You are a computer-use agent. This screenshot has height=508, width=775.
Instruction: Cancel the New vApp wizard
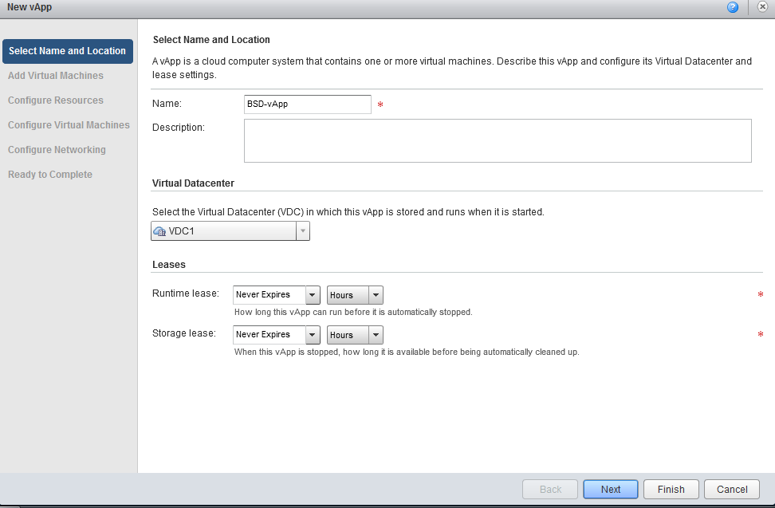pyautogui.click(x=731, y=489)
